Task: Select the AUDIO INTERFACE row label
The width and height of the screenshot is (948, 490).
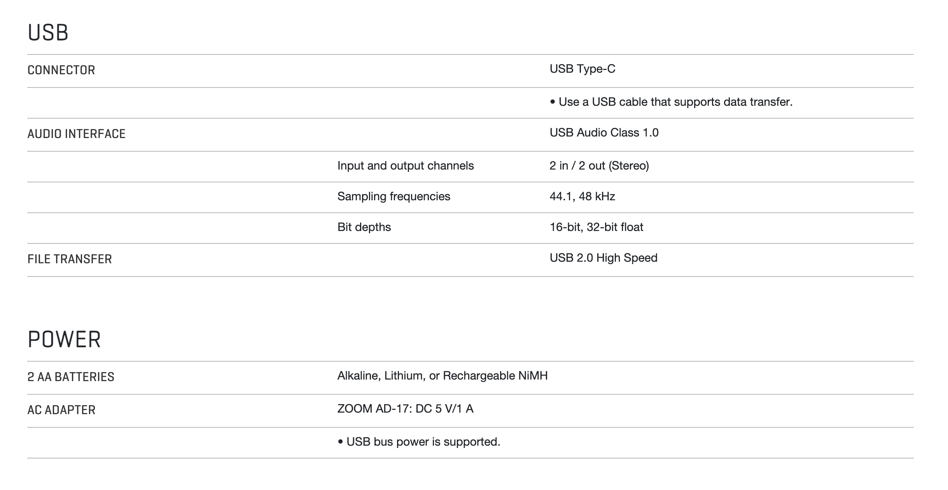Action: point(76,134)
